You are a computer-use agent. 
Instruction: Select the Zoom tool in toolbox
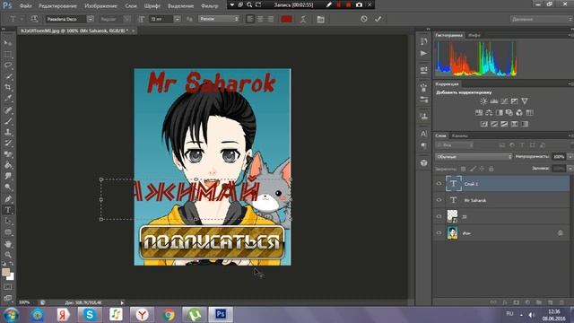point(8,255)
